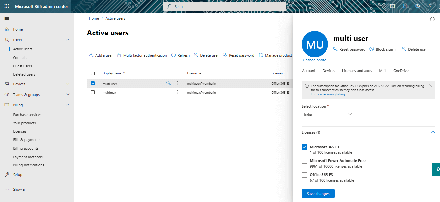Open Billing notifications in sidebar
Screen dimensions: 440x202
coord(28,165)
